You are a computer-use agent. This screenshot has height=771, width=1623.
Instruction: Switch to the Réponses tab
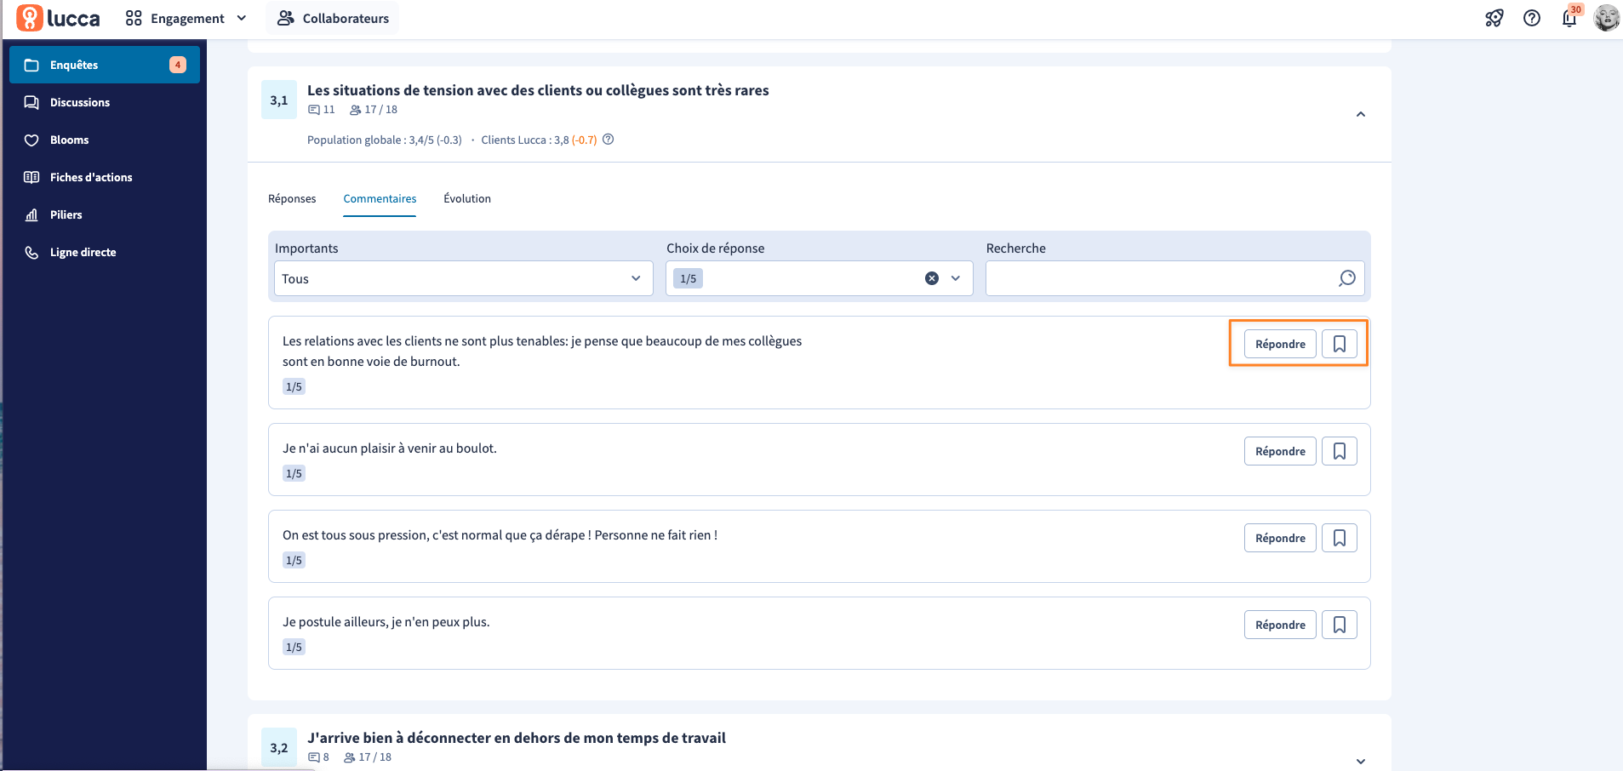(292, 198)
